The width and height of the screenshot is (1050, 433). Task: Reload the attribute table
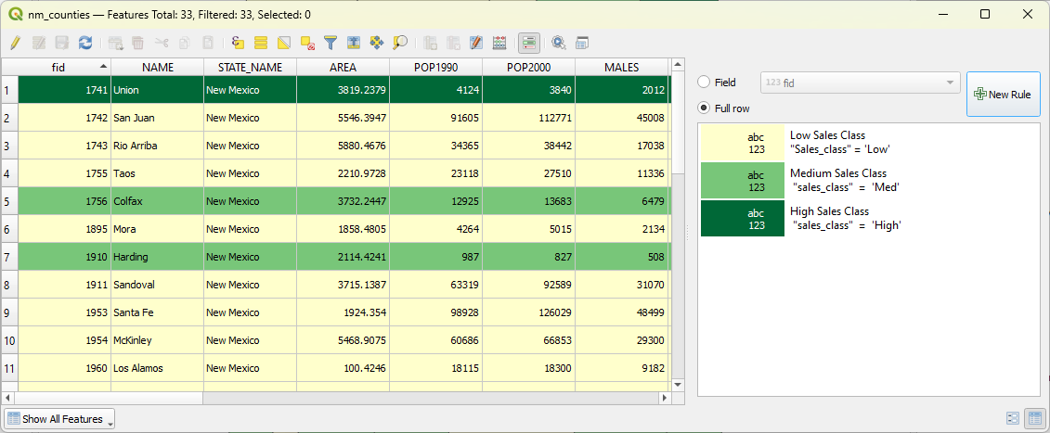pos(85,43)
